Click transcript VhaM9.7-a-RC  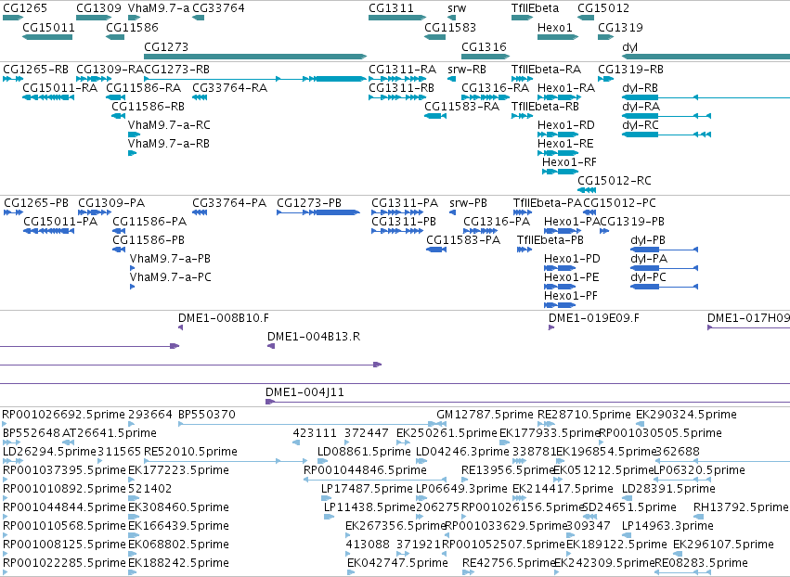[169, 125]
